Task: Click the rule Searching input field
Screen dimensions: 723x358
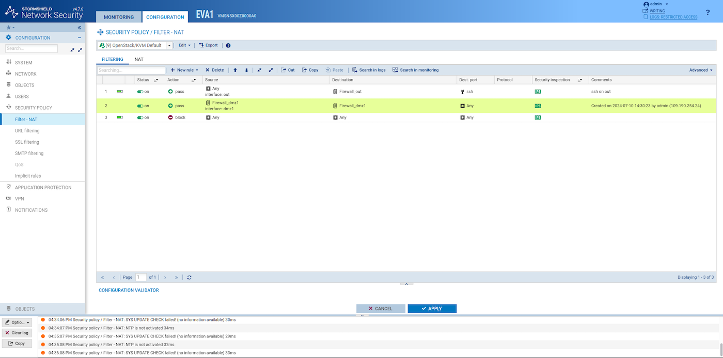Action: (131, 70)
